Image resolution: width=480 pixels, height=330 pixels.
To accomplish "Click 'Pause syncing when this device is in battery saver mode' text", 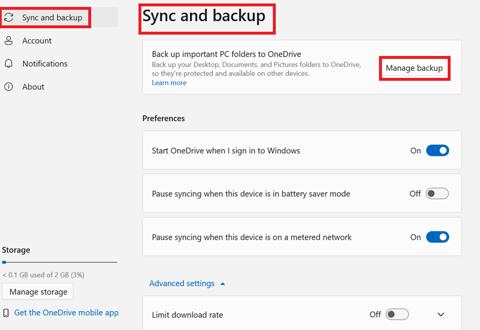I will 251,194.
